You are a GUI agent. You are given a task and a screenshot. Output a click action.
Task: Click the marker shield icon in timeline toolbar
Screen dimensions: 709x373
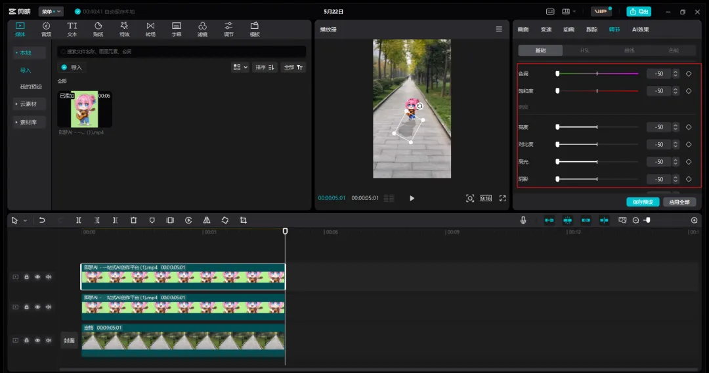[152, 220]
